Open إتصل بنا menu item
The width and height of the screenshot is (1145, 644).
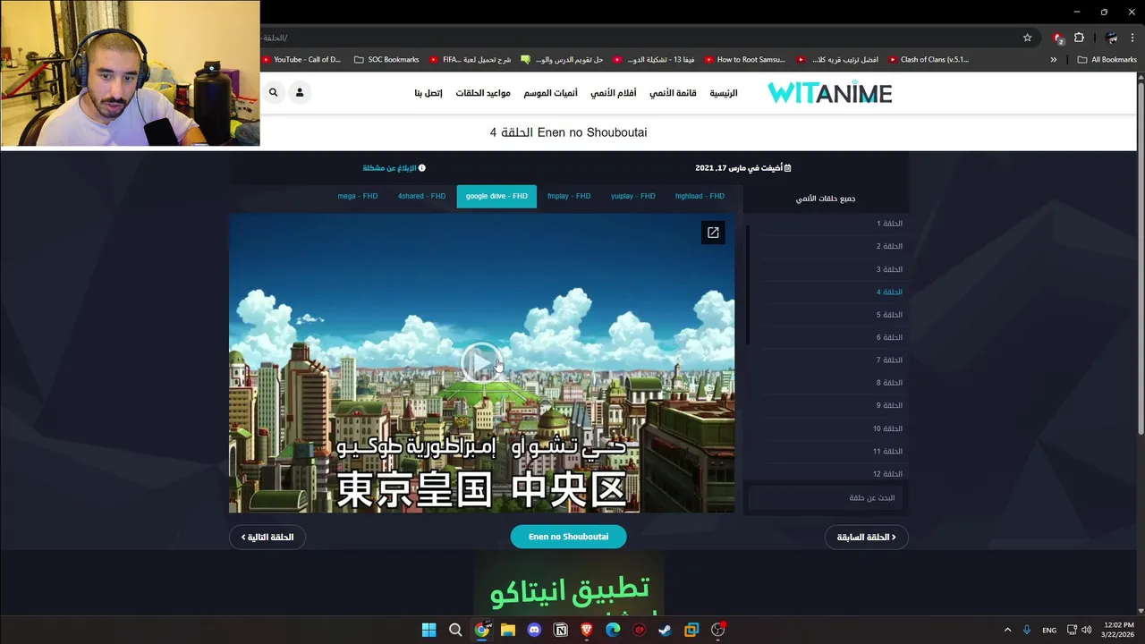[428, 93]
